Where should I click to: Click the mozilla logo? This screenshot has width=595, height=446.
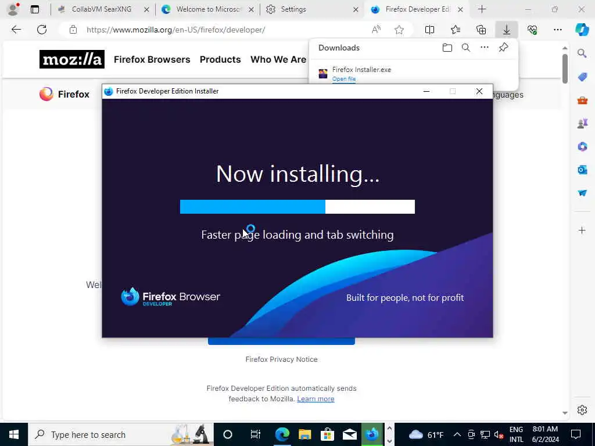(71, 60)
